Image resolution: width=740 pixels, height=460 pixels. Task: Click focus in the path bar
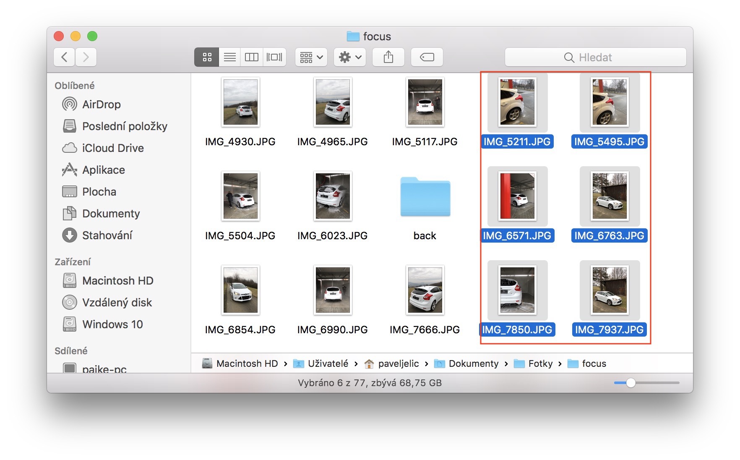pos(587,363)
